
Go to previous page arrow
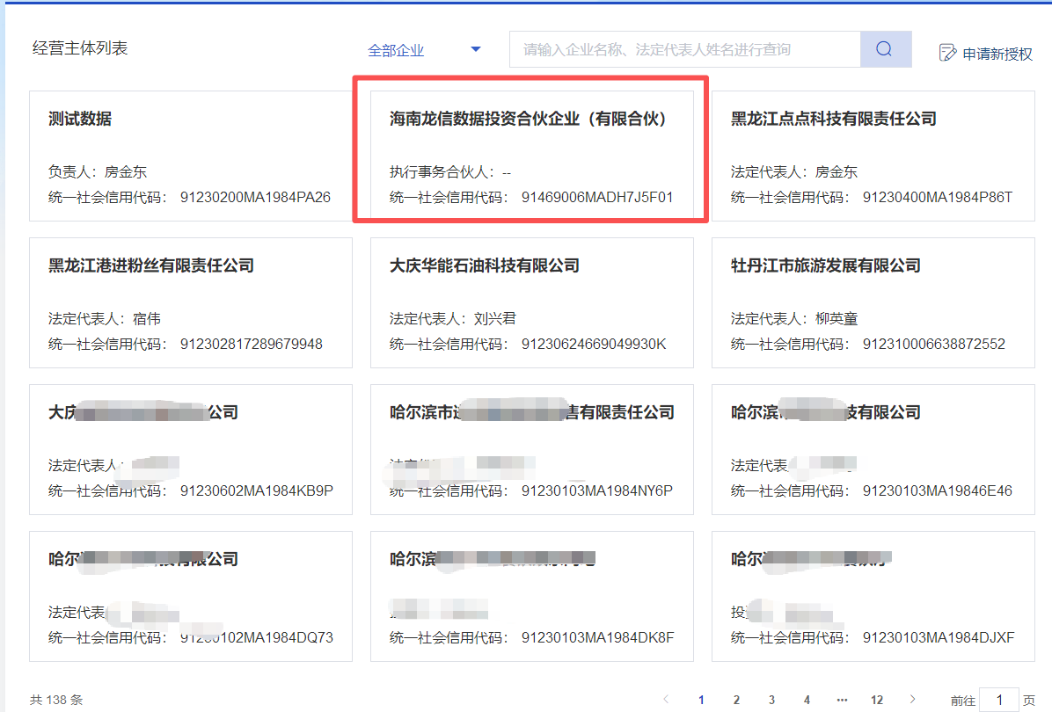pyautogui.click(x=666, y=700)
